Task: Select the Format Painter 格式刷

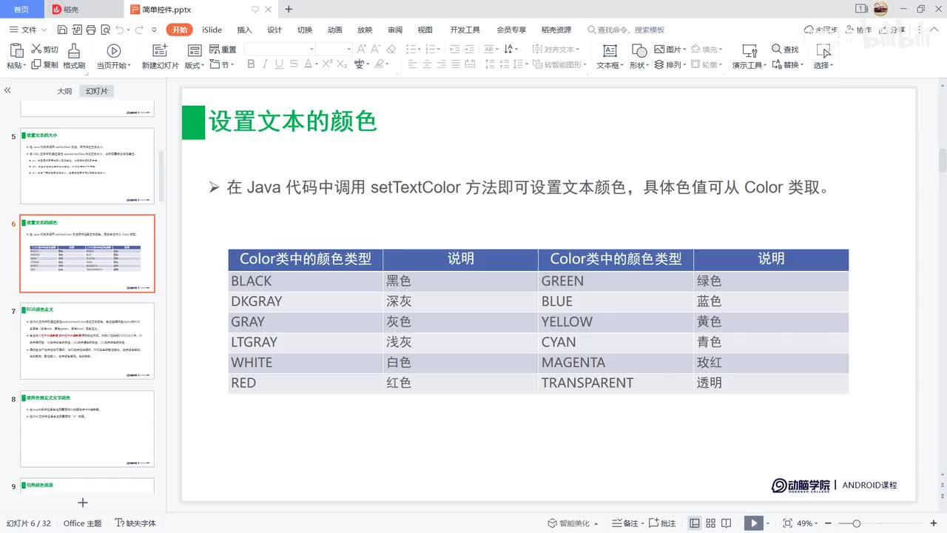Action: tap(74, 56)
